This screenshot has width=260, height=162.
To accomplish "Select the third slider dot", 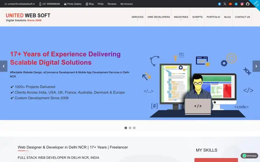I will click(134, 128).
